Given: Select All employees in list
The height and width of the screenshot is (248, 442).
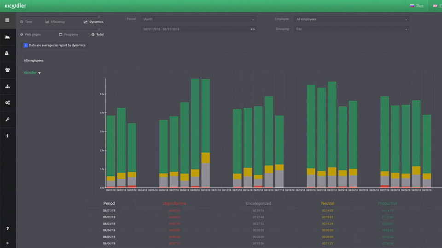Looking at the screenshot, I should 34,61.
